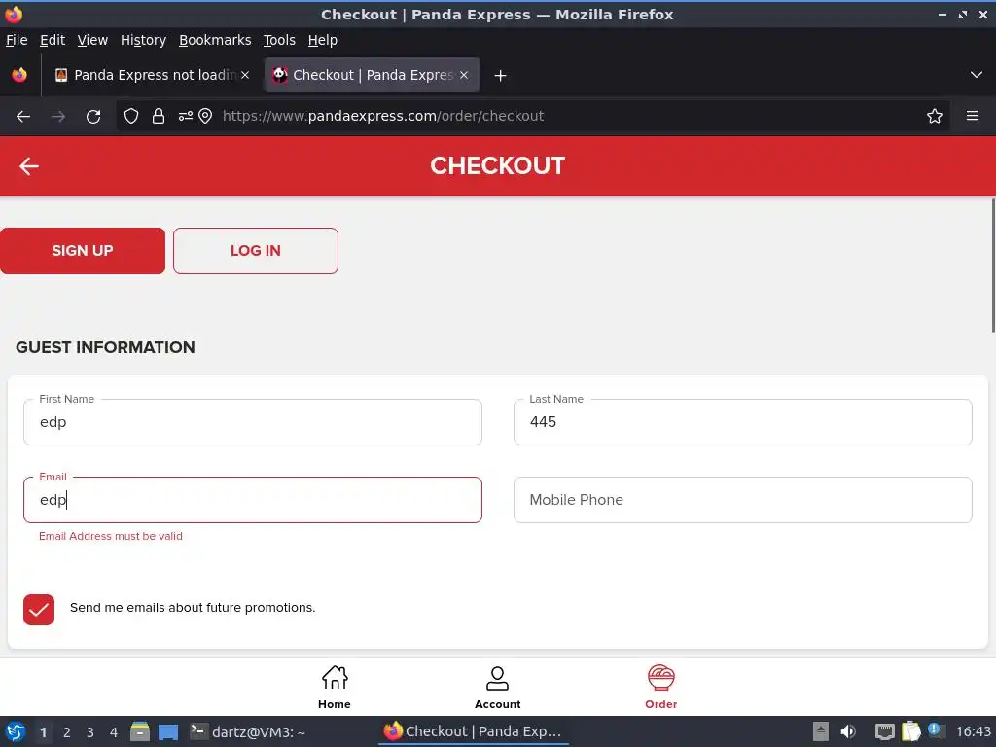Click the SIGN UP button
Image resolution: width=996 pixels, height=747 pixels.
(83, 251)
